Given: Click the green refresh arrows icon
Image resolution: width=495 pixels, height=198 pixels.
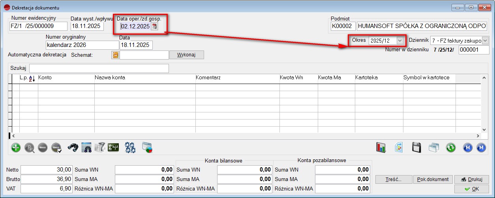Looking at the screenshot, I should point(450,148).
